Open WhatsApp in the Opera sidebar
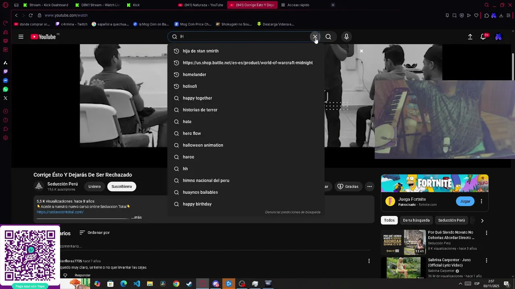 [5, 89]
